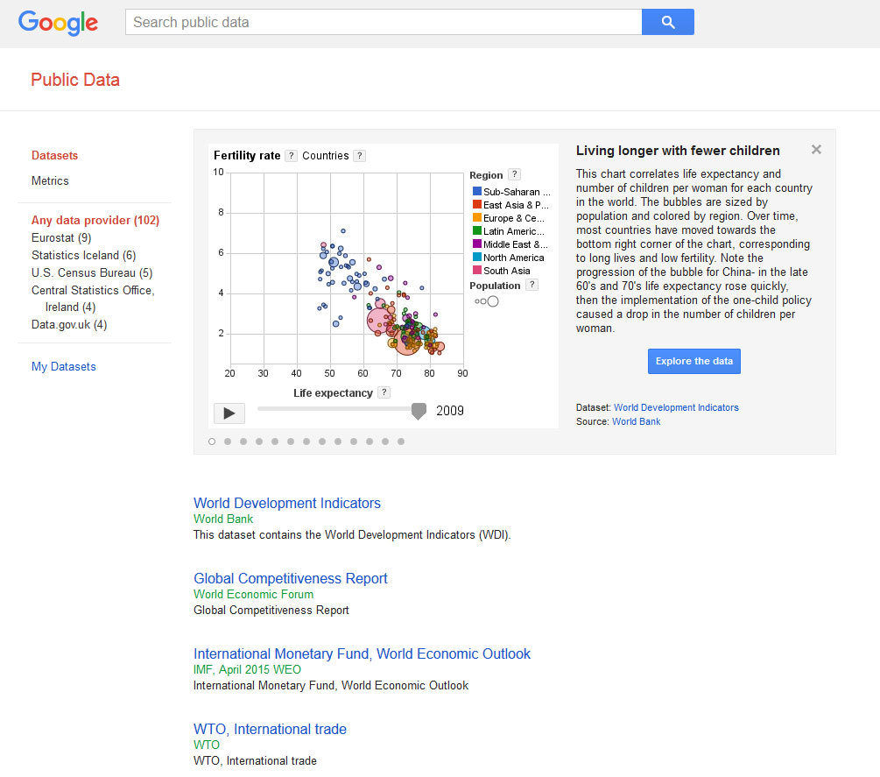Image resolution: width=880 pixels, height=777 pixels.
Task: Click the blue search magnifier button
Action: pos(668,22)
